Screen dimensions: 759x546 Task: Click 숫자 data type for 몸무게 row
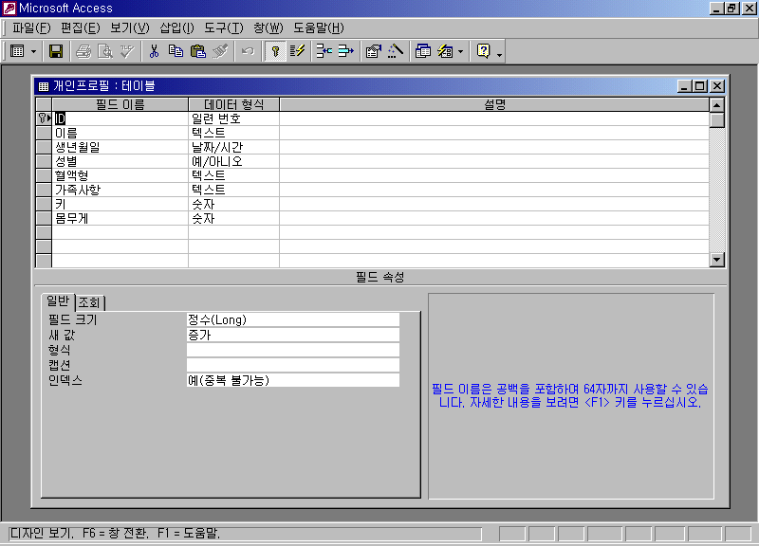[233, 219]
